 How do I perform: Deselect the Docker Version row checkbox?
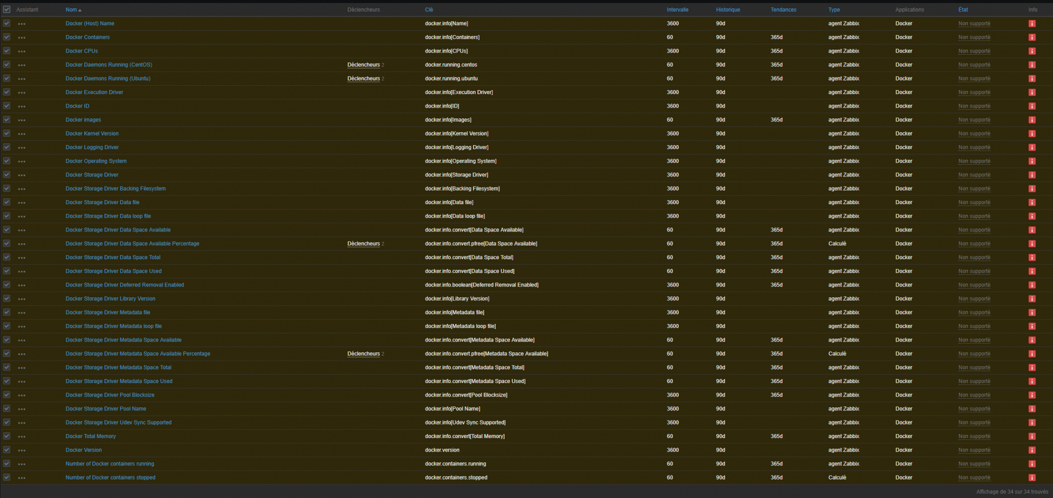point(7,450)
